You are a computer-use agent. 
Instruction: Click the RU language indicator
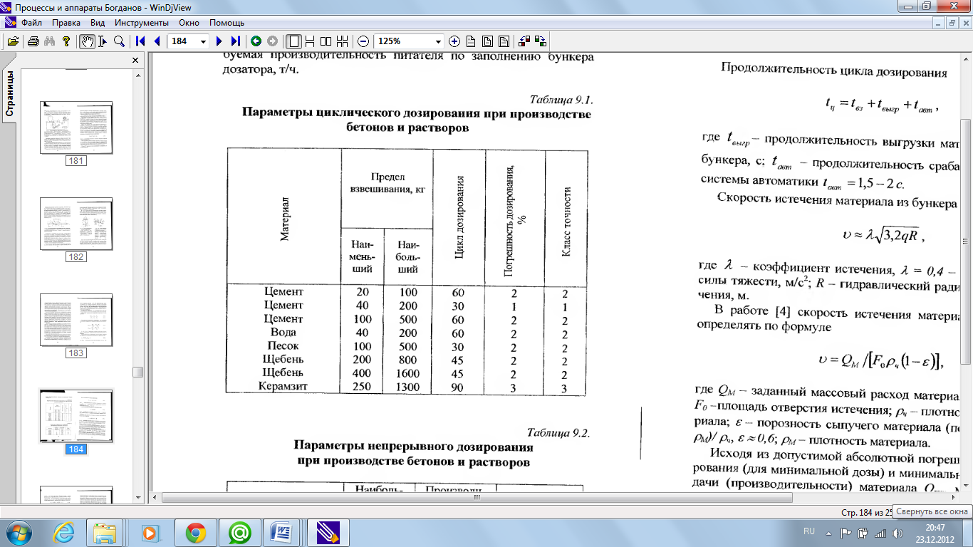point(808,531)
